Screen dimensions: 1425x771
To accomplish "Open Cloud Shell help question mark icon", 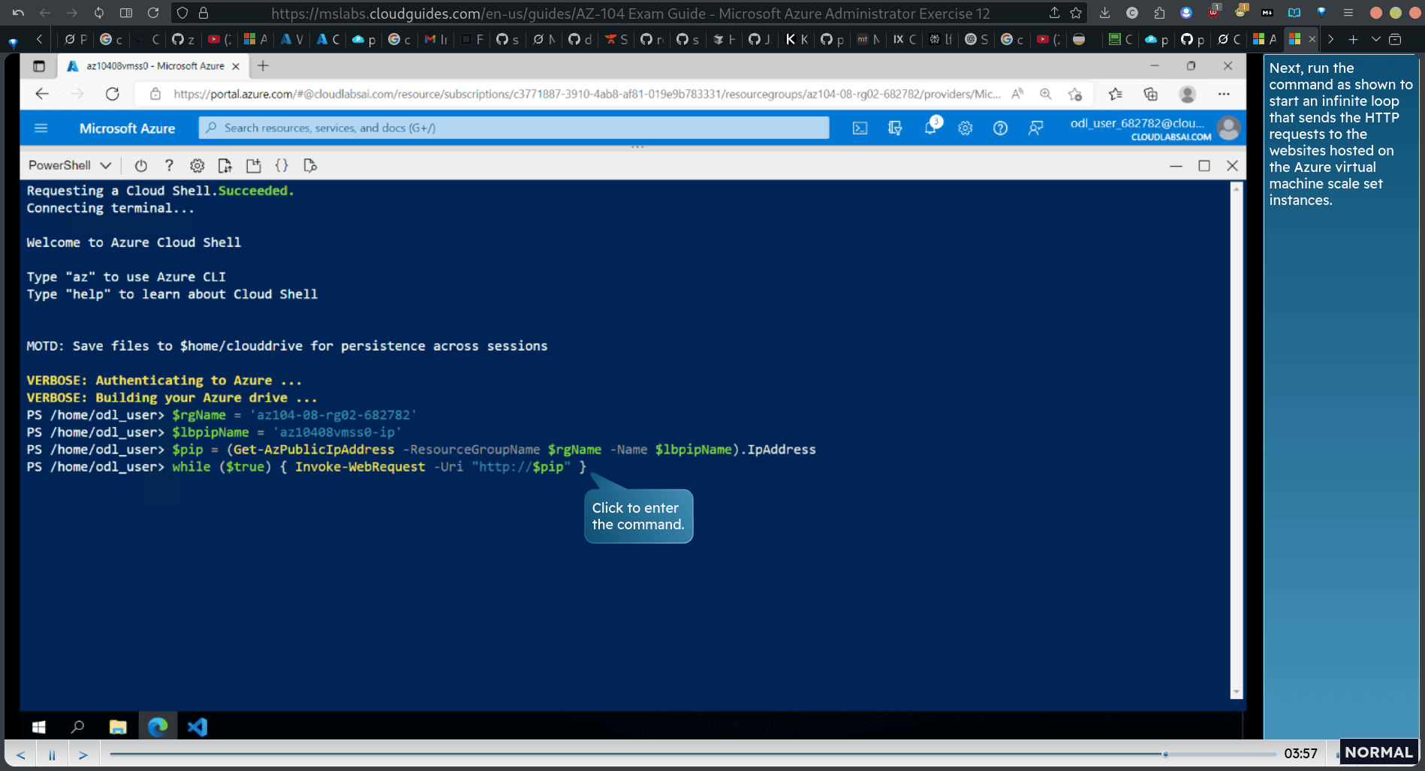I will [169, 166].
